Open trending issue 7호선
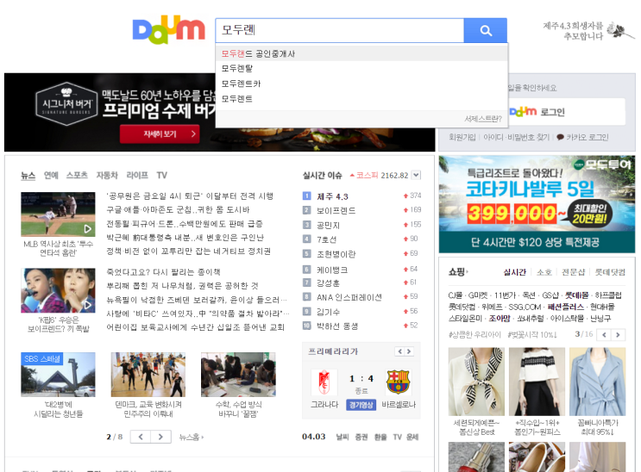 pos(326,239)
